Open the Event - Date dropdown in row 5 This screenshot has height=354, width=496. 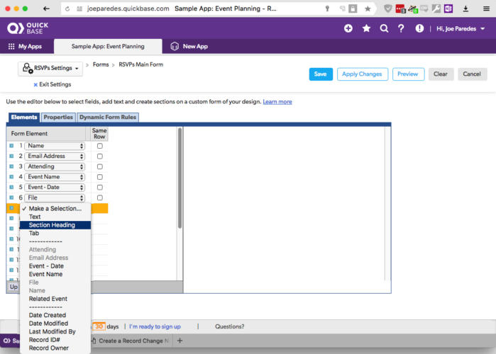click(55, 188)
